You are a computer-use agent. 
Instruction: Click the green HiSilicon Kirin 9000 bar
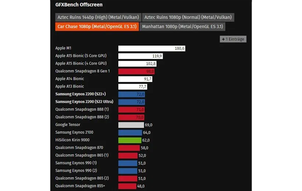click(x=130, y=140)
